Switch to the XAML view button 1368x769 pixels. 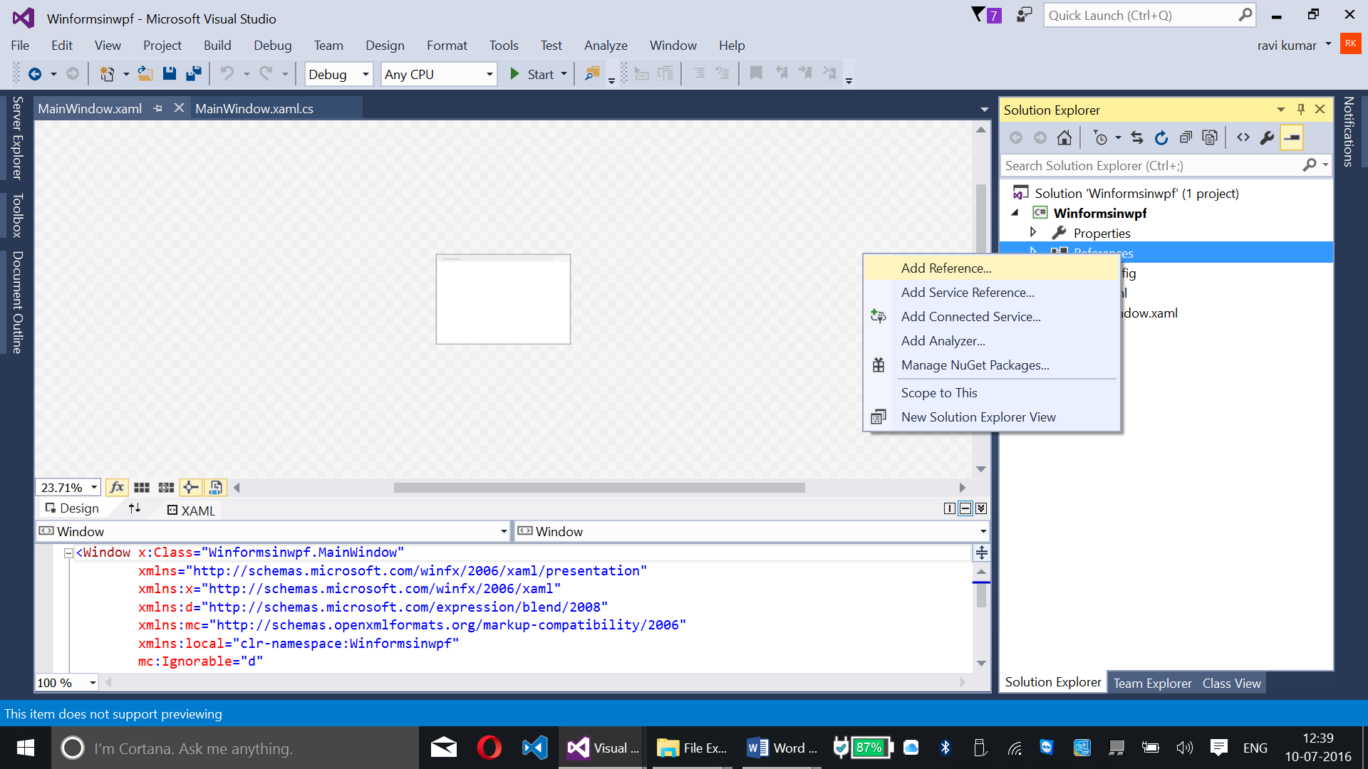[191, 511]
